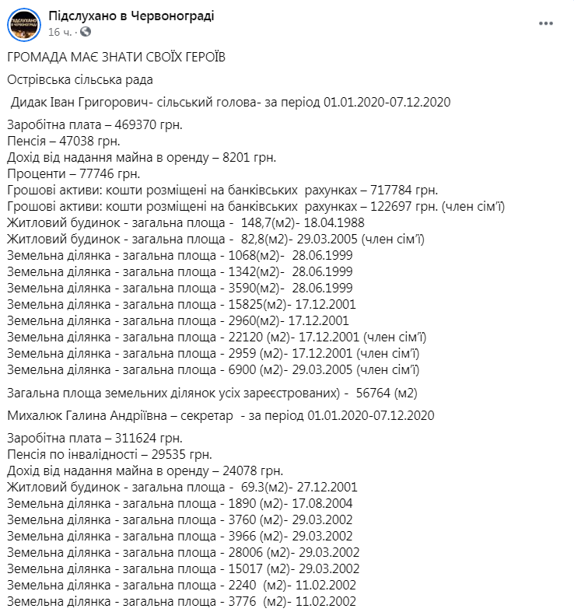Click the Житловий будинок 69.3 м2 line
This screenshot has width=574, height=612.
182,488
